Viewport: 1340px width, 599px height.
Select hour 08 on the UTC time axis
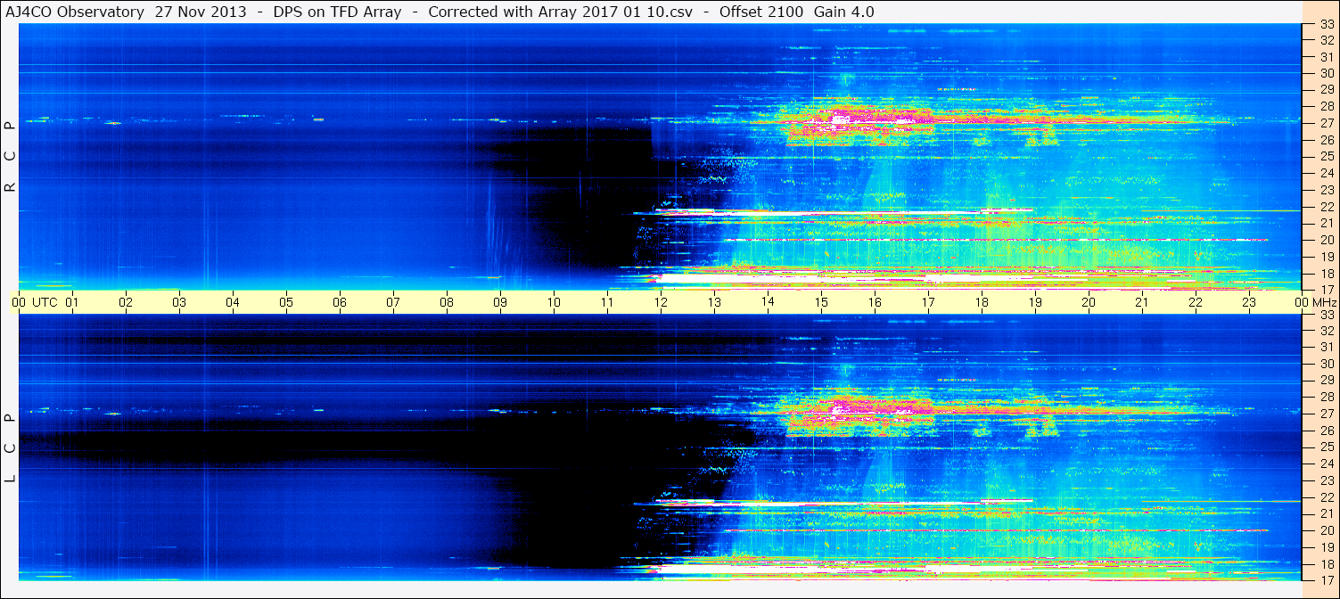point(447,302)
